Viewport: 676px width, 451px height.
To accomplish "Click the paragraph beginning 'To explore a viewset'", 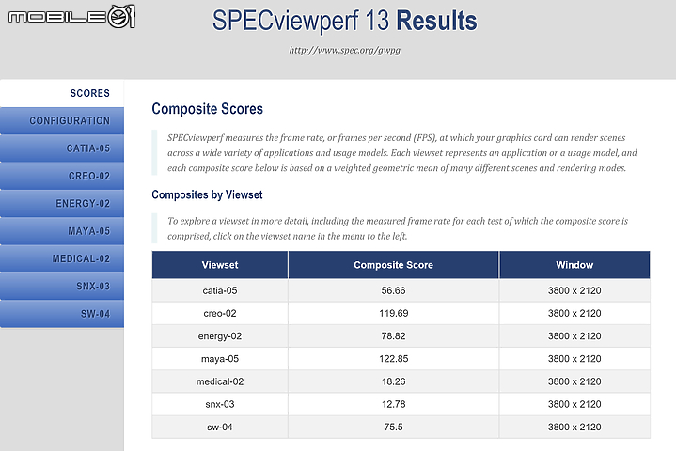I will pyautogui.click(x=398, y=228).
